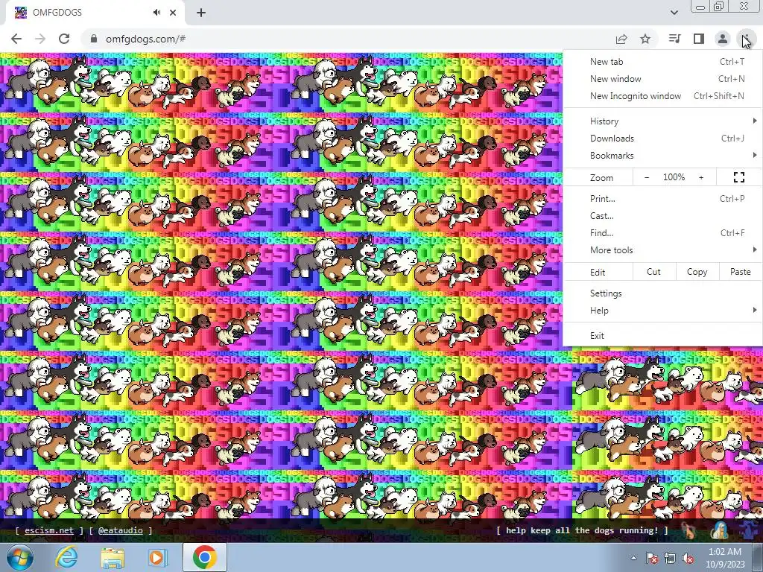Expand the History submenu

click(x=662, y=121)
